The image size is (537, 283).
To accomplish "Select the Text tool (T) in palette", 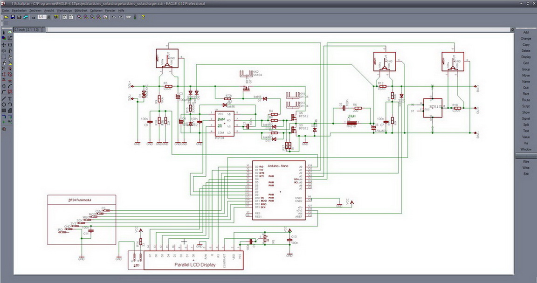I will tap(10, 99).
